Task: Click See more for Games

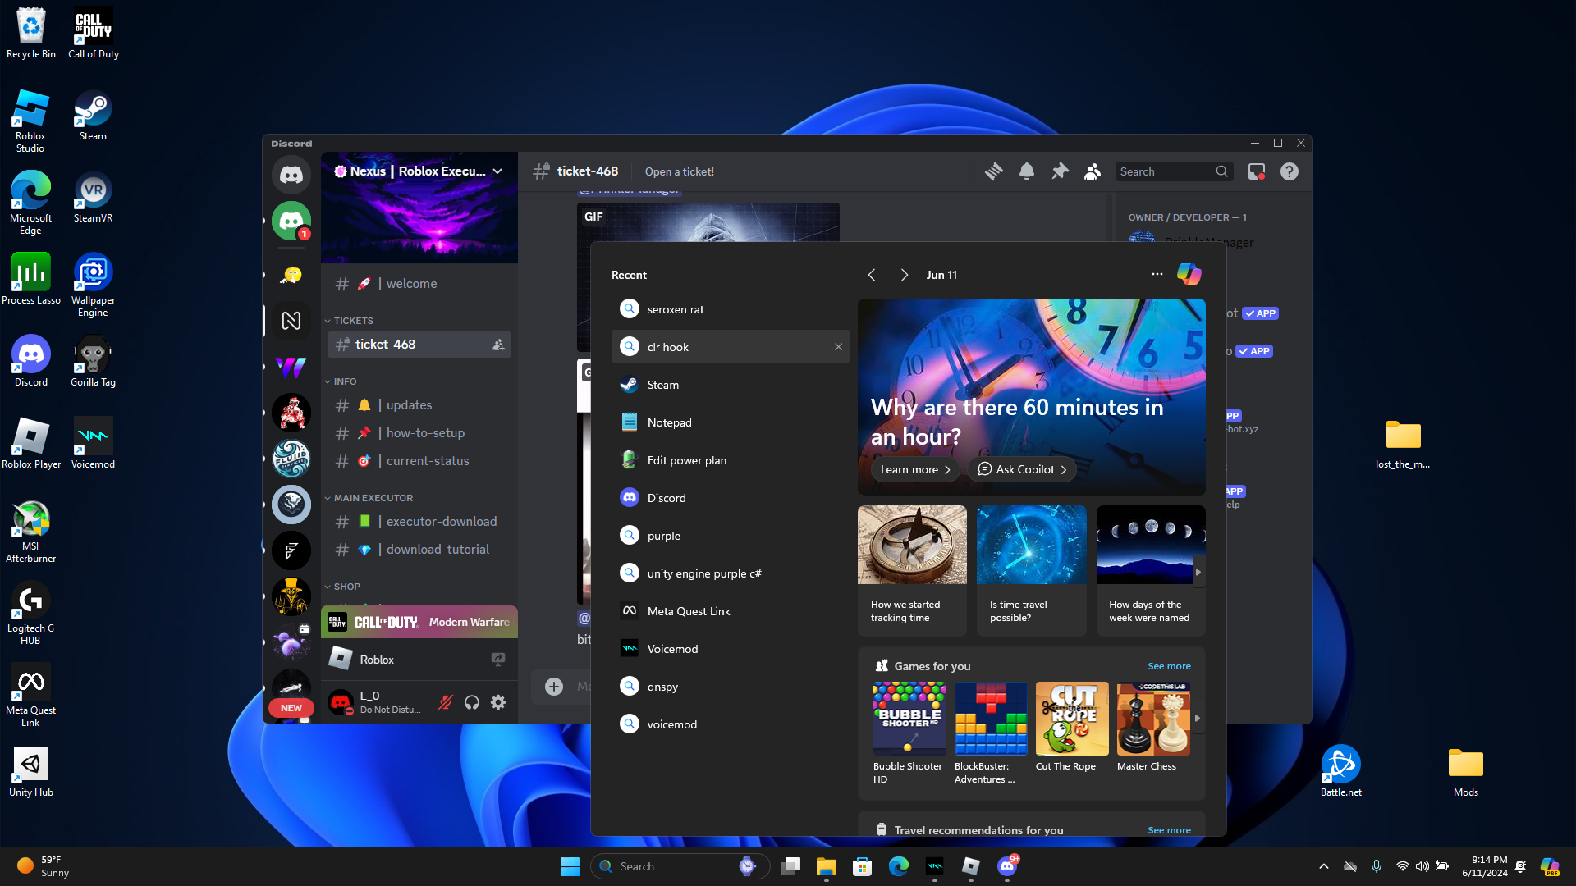Action: pyautogui.click(x=1168, y=666)
